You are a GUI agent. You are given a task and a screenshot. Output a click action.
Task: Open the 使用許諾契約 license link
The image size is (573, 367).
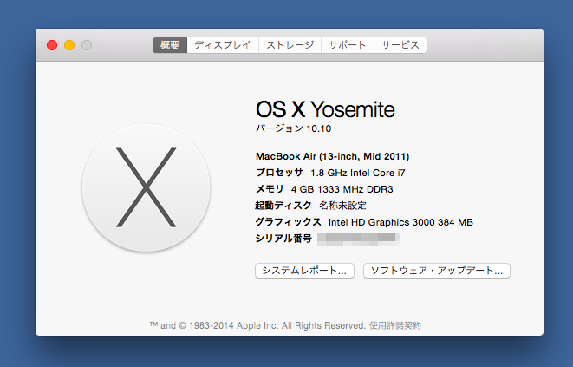pos(395,325)
